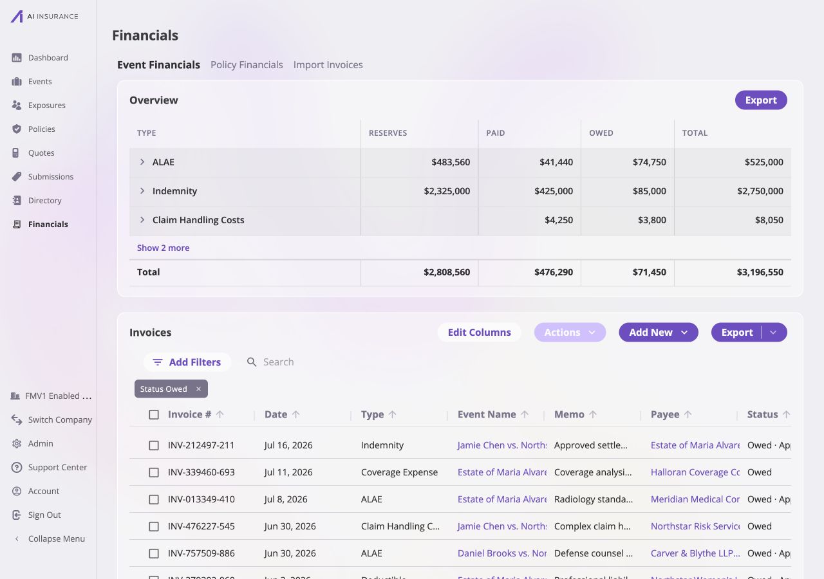Image resolution: width=824 pixels, height=579 pixels.
Task: Expand the Claim Handling Costs row
Action: [x=142, y=220]
